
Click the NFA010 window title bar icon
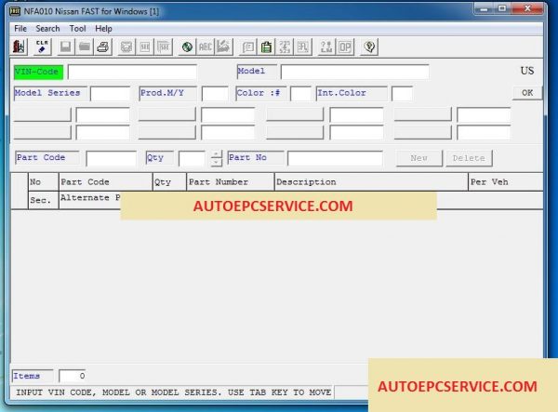[x=15, y=11]
